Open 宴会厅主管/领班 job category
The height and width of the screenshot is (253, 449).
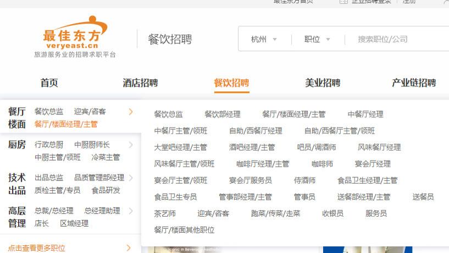(181, 180)
